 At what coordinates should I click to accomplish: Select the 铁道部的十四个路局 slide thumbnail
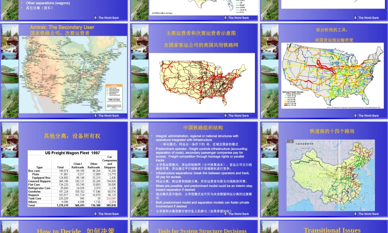click(324, 169)
